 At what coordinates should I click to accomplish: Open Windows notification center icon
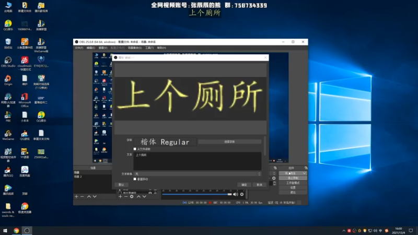point(411,231)
